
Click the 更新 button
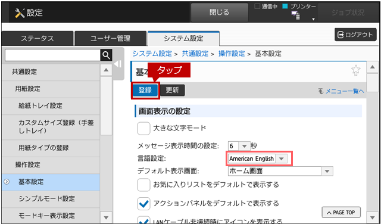coord(173,90)
